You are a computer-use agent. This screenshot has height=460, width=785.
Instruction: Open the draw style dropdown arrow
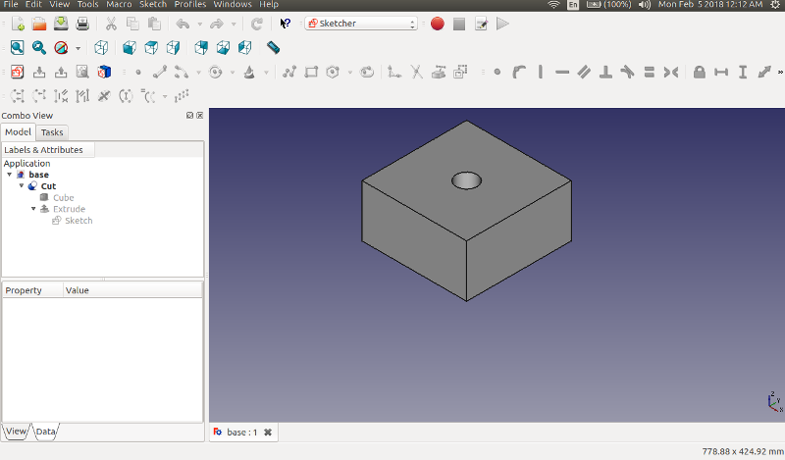click(x=78, y=48)
